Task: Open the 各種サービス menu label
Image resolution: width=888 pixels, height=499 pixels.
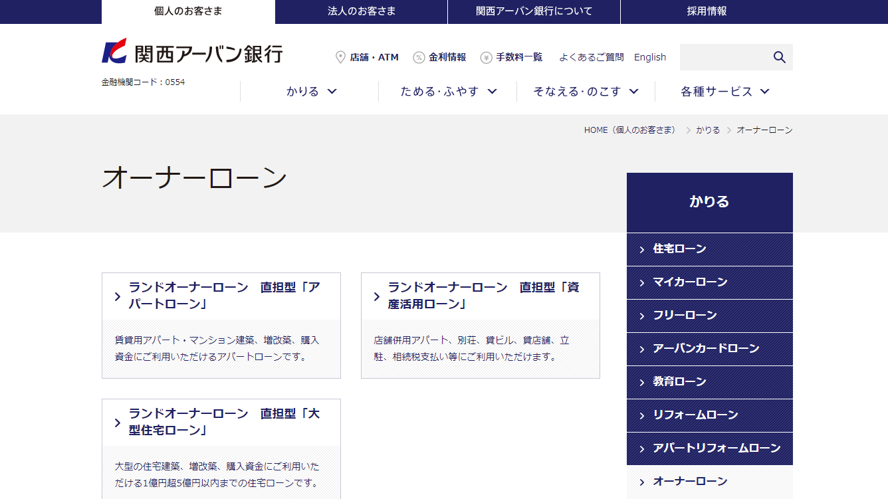Action: click(x=717, y=92)
